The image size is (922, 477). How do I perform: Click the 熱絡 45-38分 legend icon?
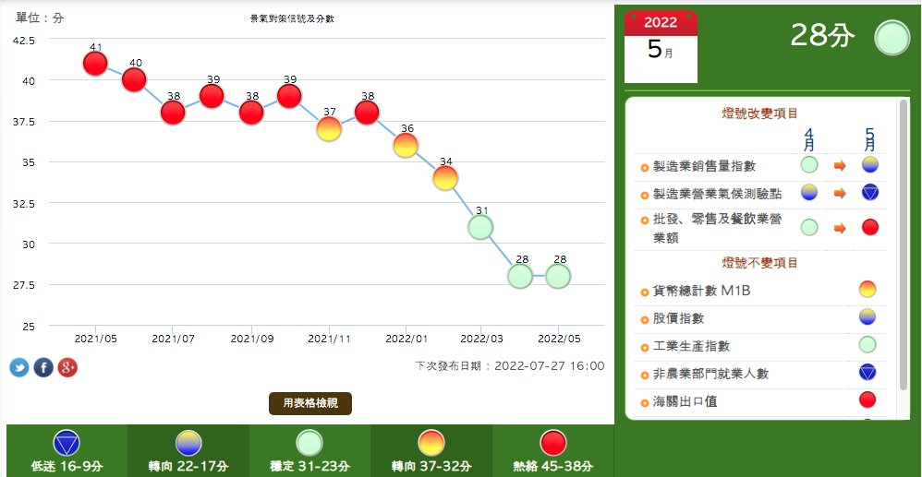click(552, 443)
